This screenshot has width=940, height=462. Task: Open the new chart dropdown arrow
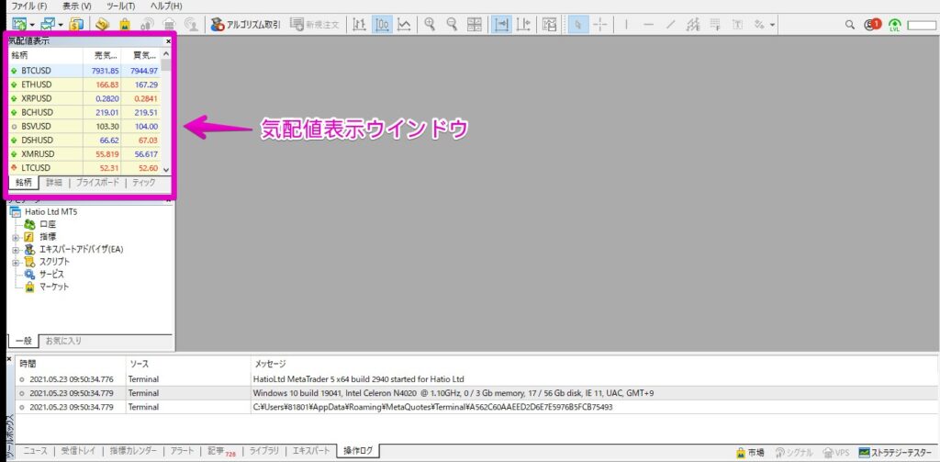(32, 25)
